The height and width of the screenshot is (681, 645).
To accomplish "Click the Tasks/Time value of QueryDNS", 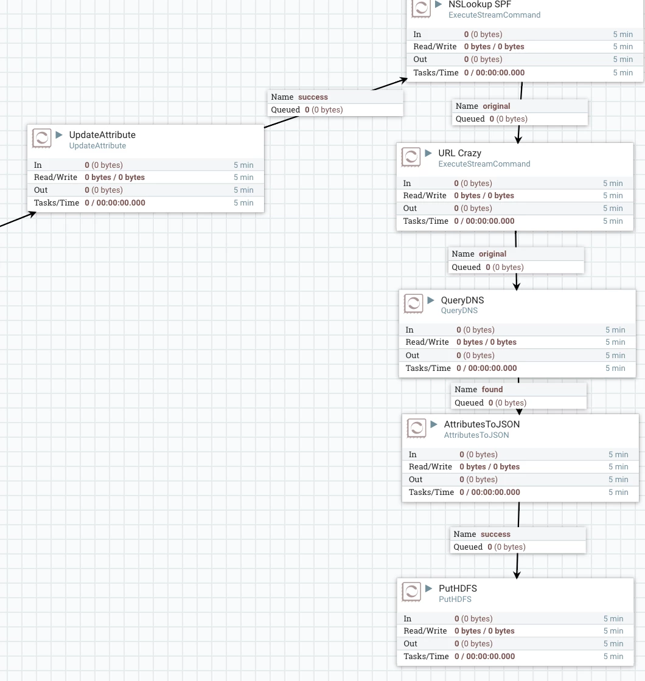I will pyautogui.click(x=487, y=368).
